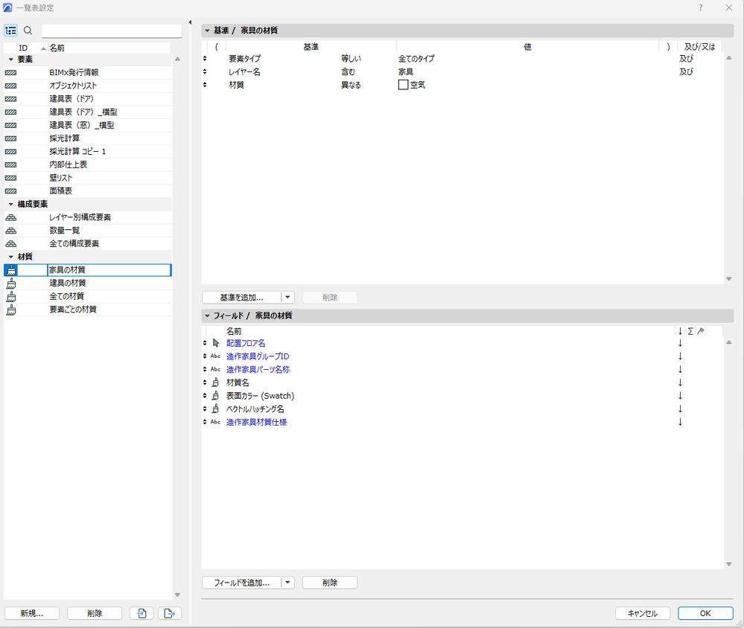Click the 新規... button
This screenshot has width=744, height=628.
[x=32, y=613]
